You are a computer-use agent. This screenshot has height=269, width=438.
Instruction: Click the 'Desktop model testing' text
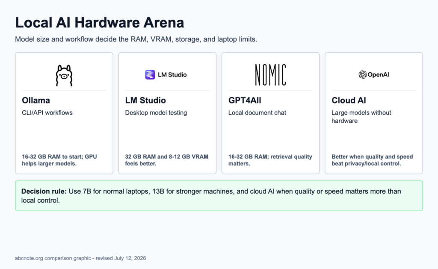(x=156, y=112)
